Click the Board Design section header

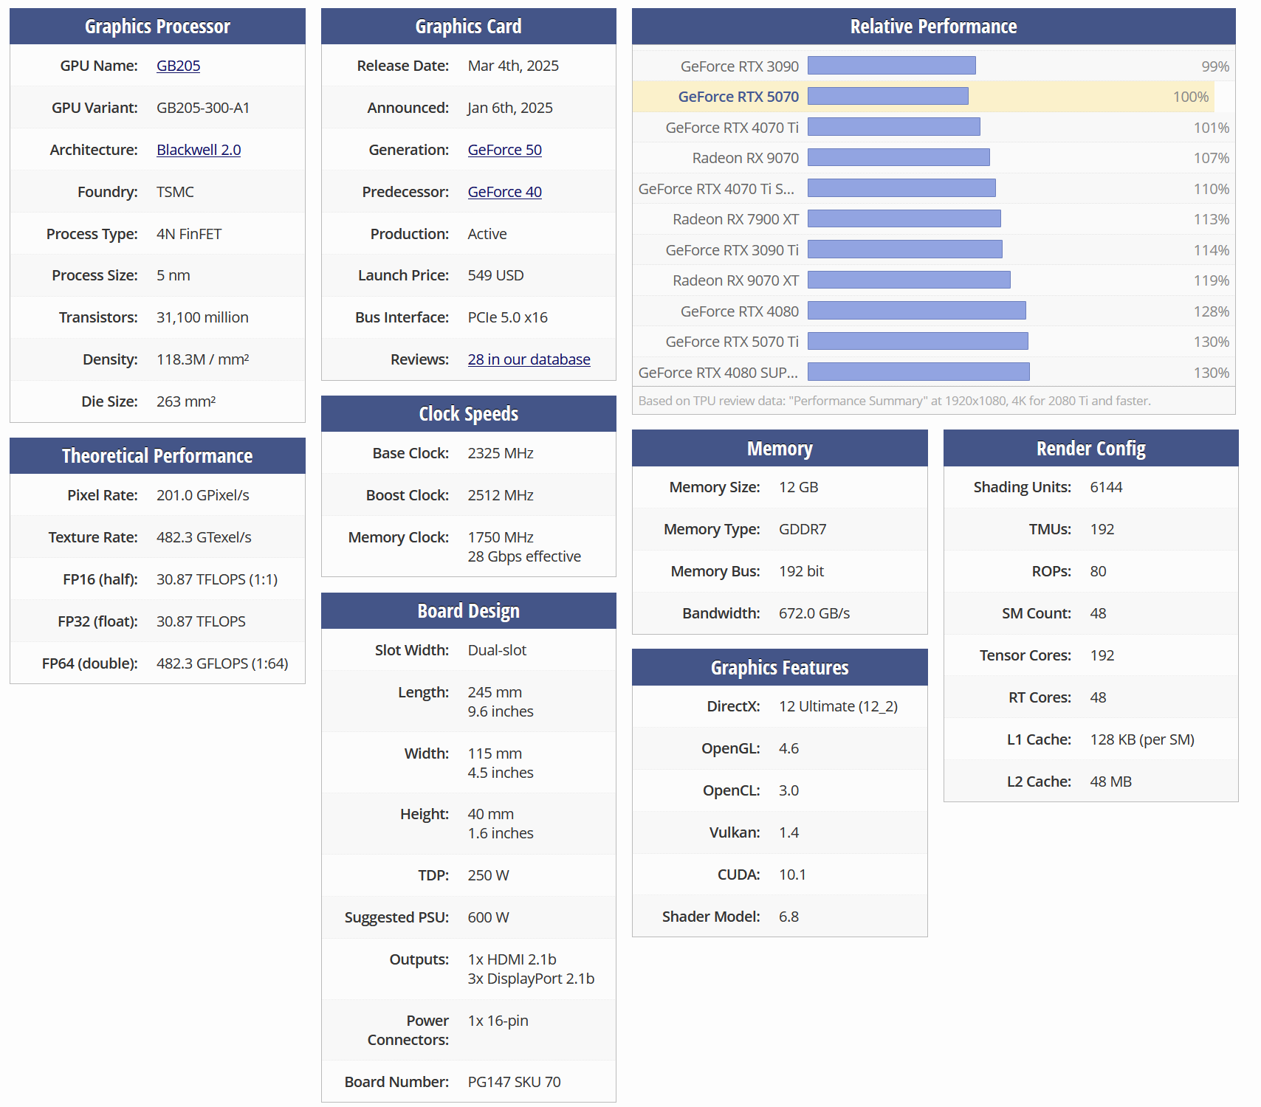point(468,611)
